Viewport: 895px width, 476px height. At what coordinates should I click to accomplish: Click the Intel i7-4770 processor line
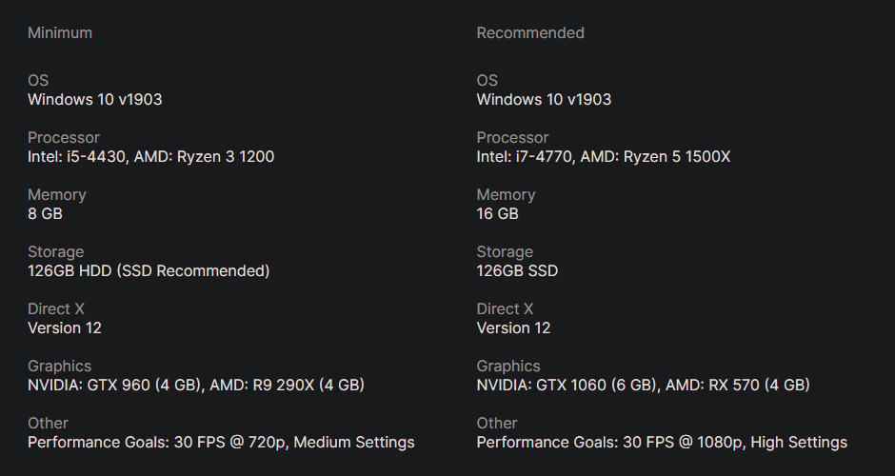(603, 156)
